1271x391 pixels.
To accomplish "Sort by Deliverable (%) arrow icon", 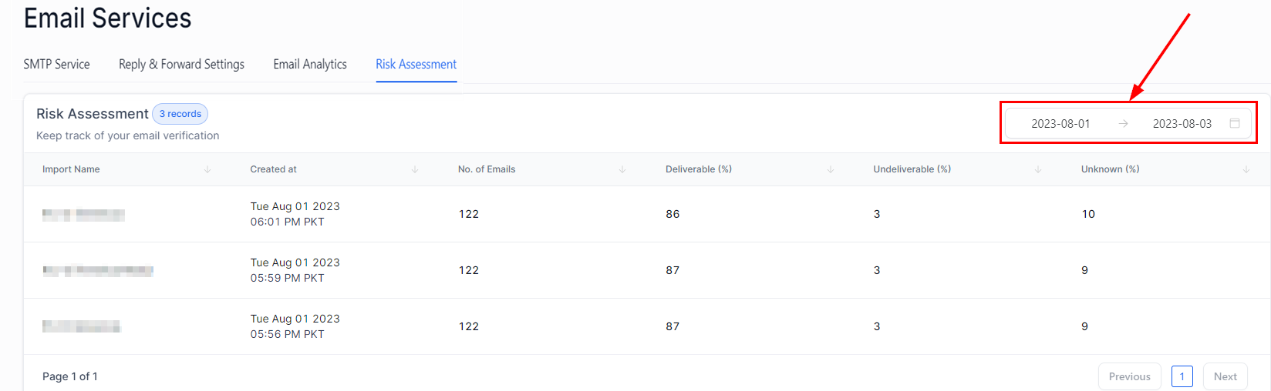I will pyautogui.click(x=831, y=169).
